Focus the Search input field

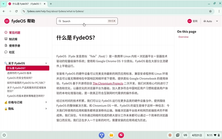coord(87,21)
